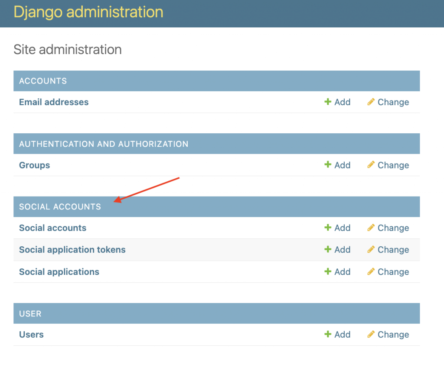Click the Add text for Email addresses
The image size is (444, 374).
tap(343, 102)
